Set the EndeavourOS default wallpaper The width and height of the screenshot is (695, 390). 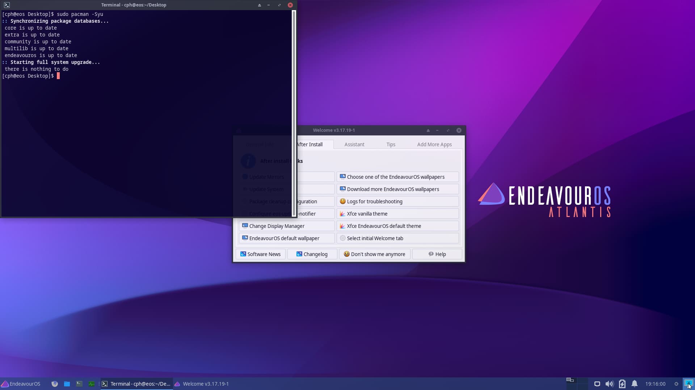coord(287,238)
